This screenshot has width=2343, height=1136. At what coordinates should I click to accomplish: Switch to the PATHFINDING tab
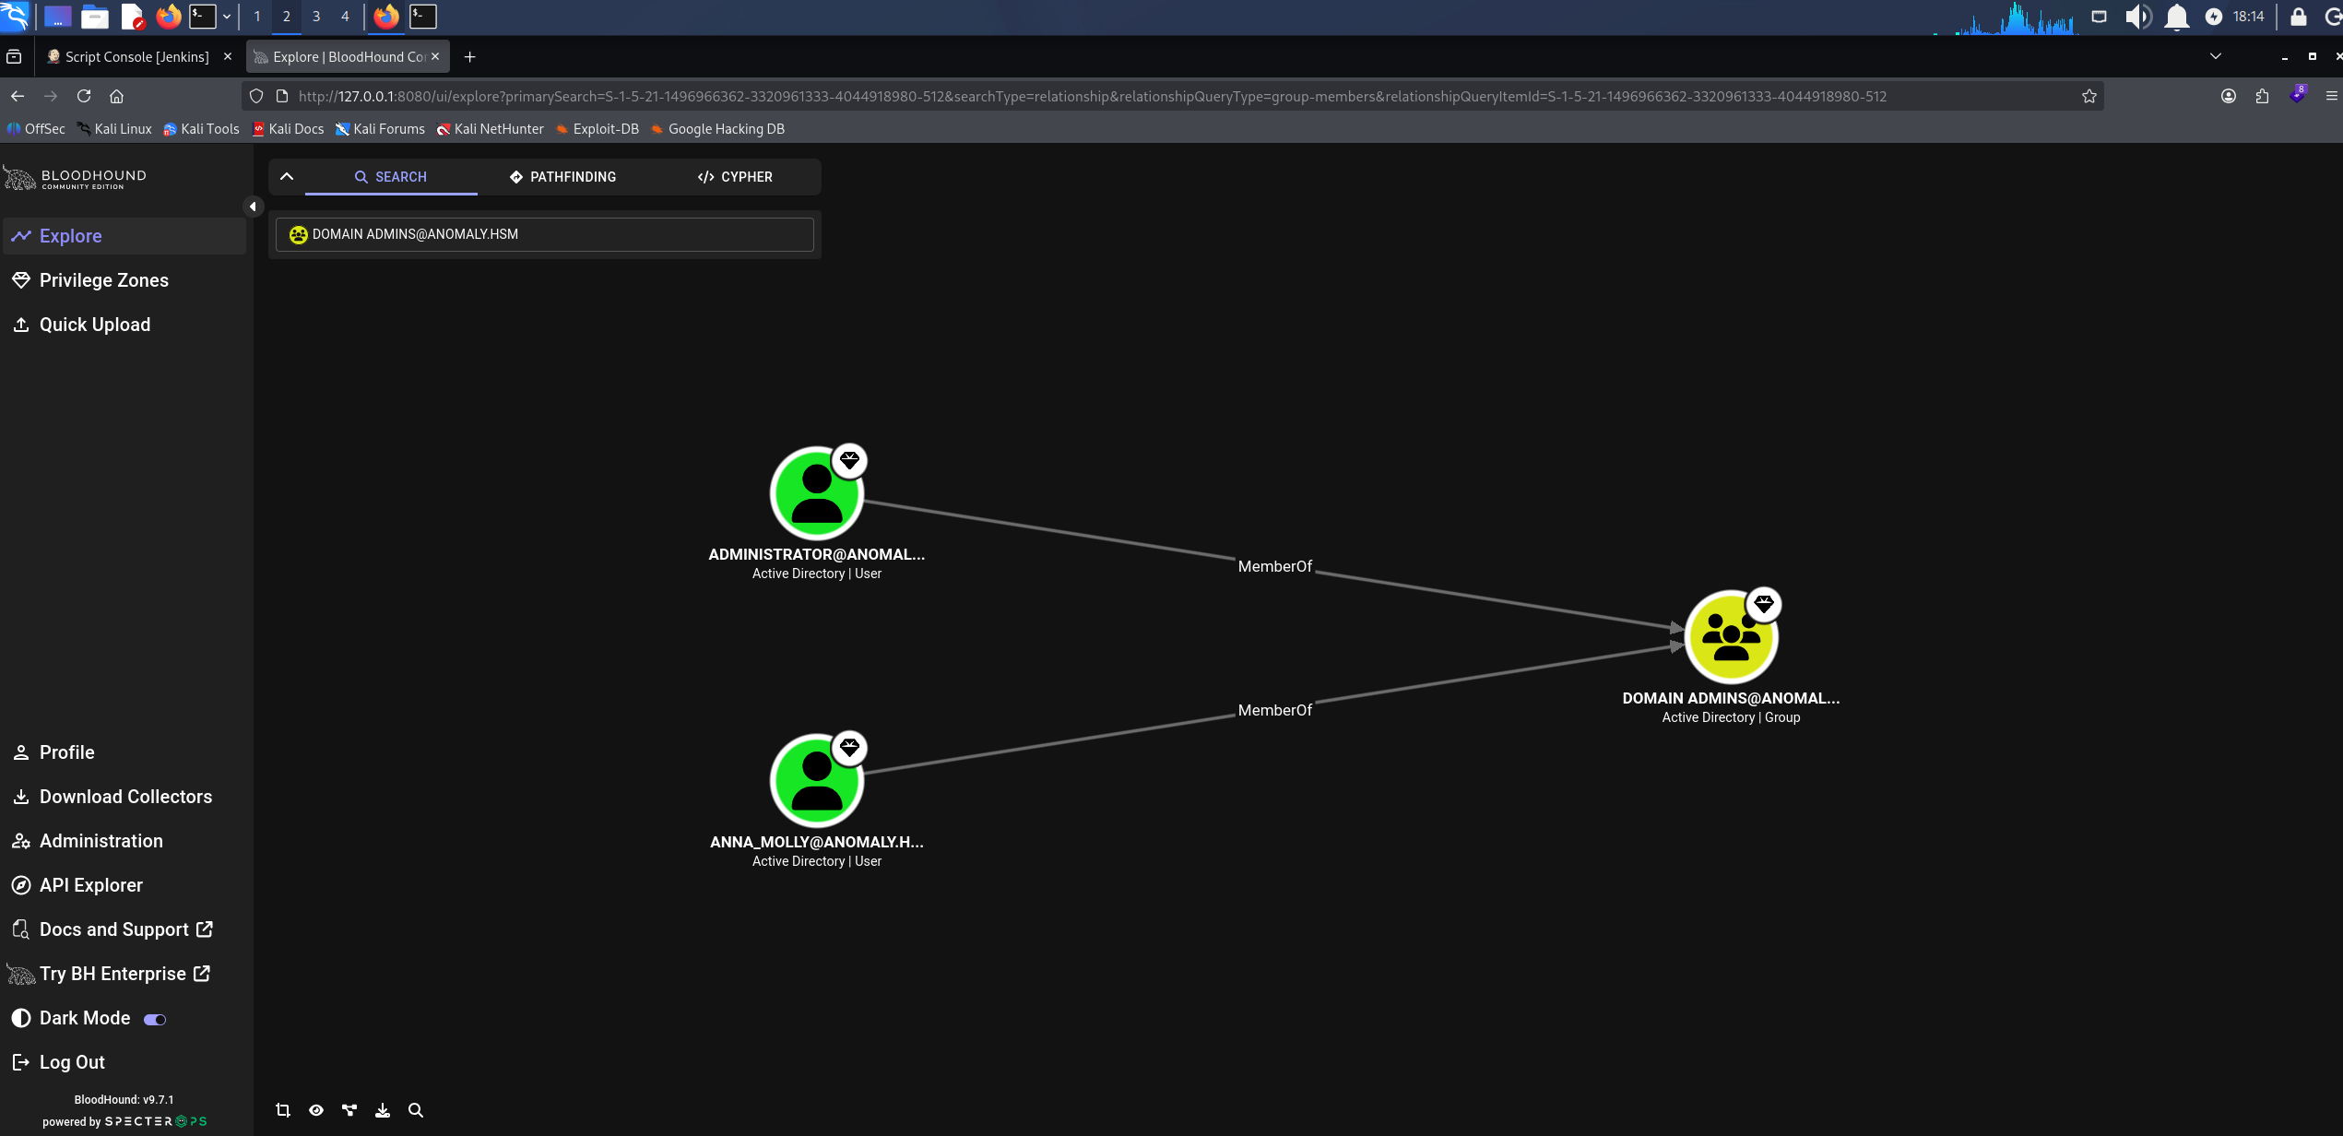pyautogui.click(x=562, y=177)
